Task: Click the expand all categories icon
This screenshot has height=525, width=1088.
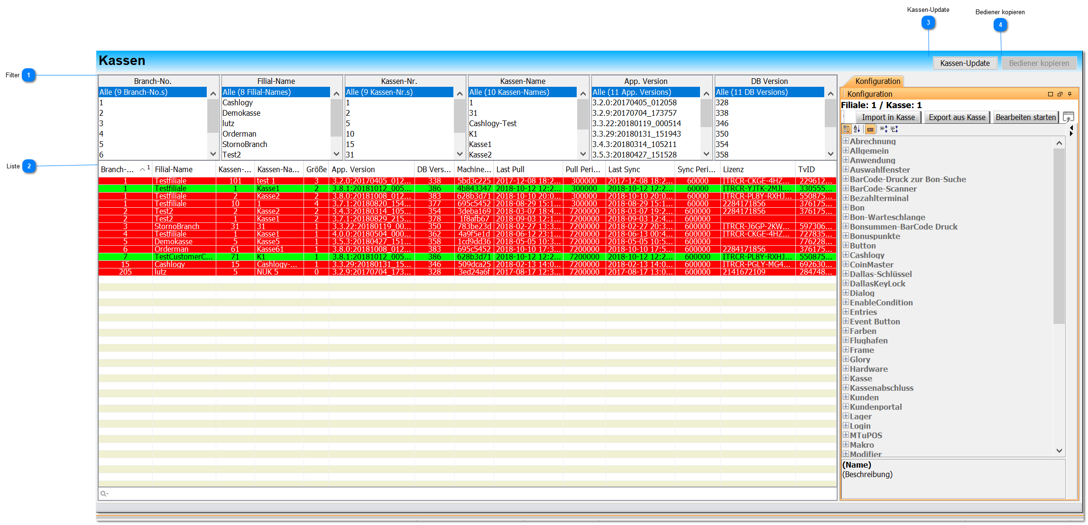Action: tap(884, 129)
